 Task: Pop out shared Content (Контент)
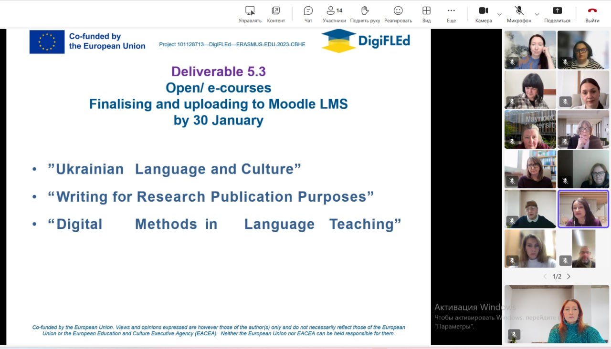point(276,14)
